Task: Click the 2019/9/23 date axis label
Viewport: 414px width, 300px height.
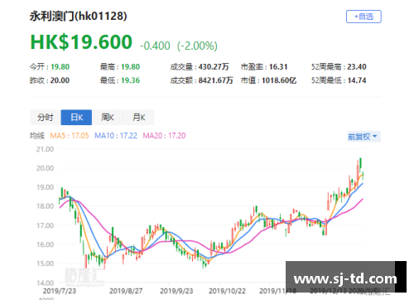Action: click(176, 291)
